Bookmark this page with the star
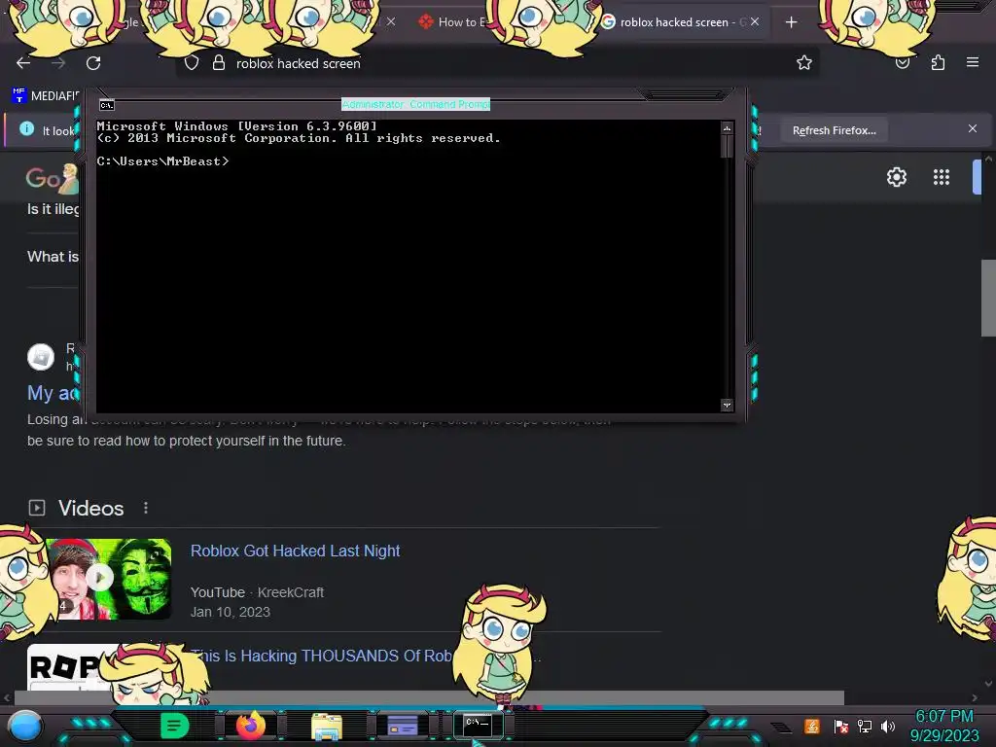 coord(804,62)
